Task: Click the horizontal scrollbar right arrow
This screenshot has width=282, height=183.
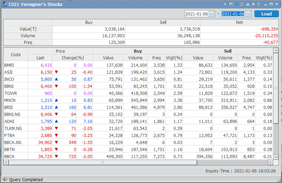Action: point(270,162)
